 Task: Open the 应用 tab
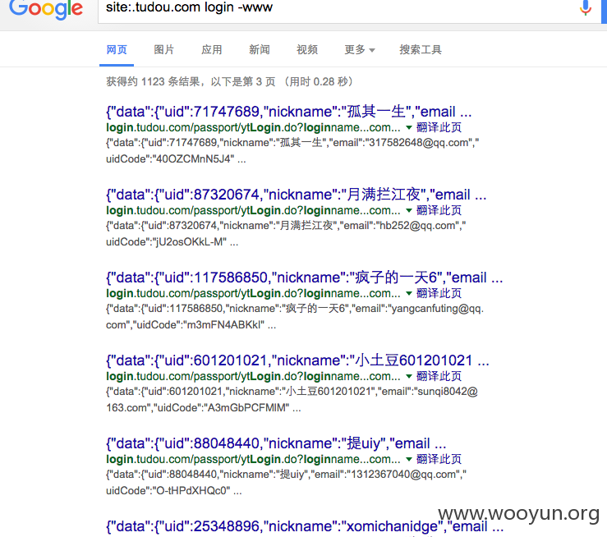pos(211,49)
